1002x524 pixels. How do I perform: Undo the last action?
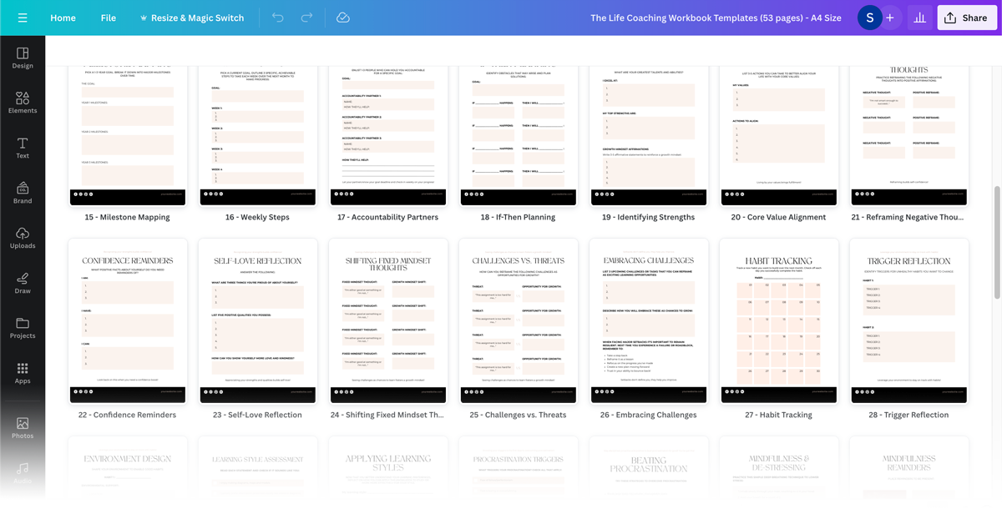(x=278, y=18)
